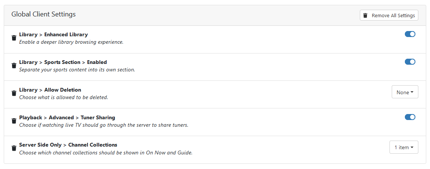Delete the Tuner Sharing setting via trash icon

coord(14,121)
